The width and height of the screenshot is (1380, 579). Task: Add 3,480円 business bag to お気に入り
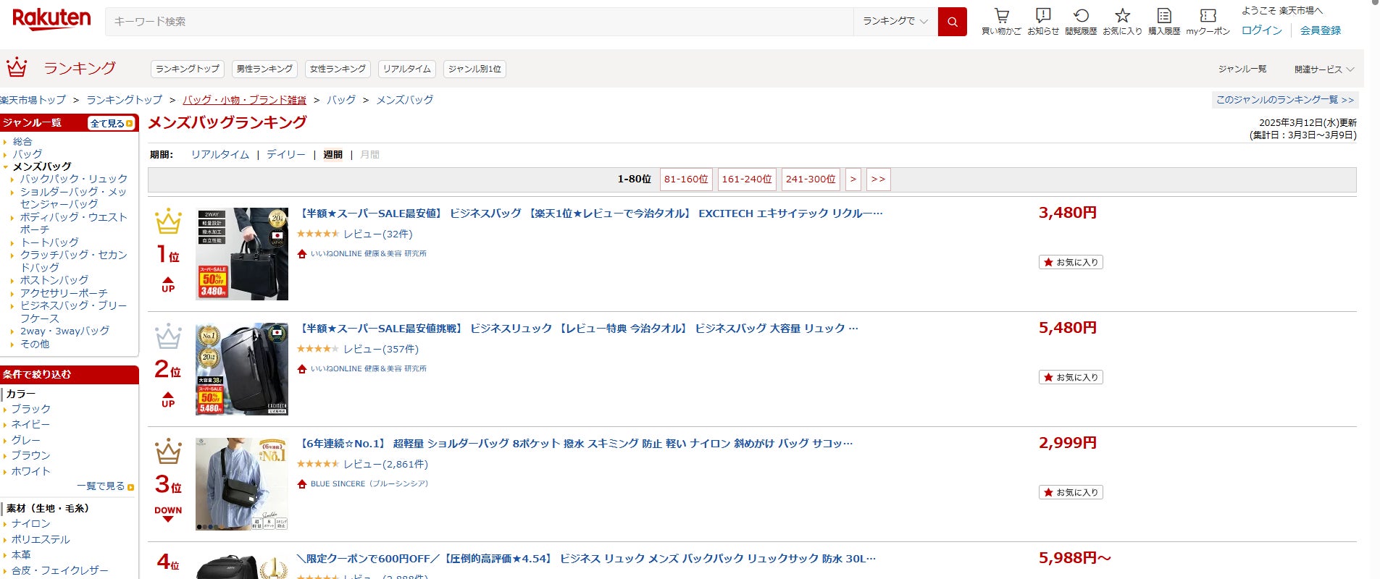1071,262
